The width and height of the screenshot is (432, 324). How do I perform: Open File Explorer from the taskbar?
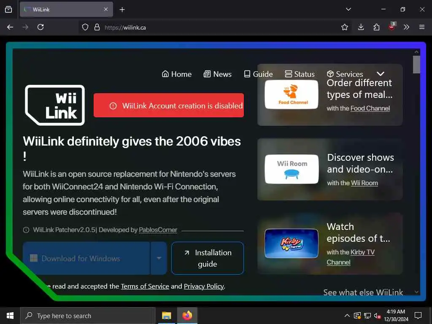point(166,316)
